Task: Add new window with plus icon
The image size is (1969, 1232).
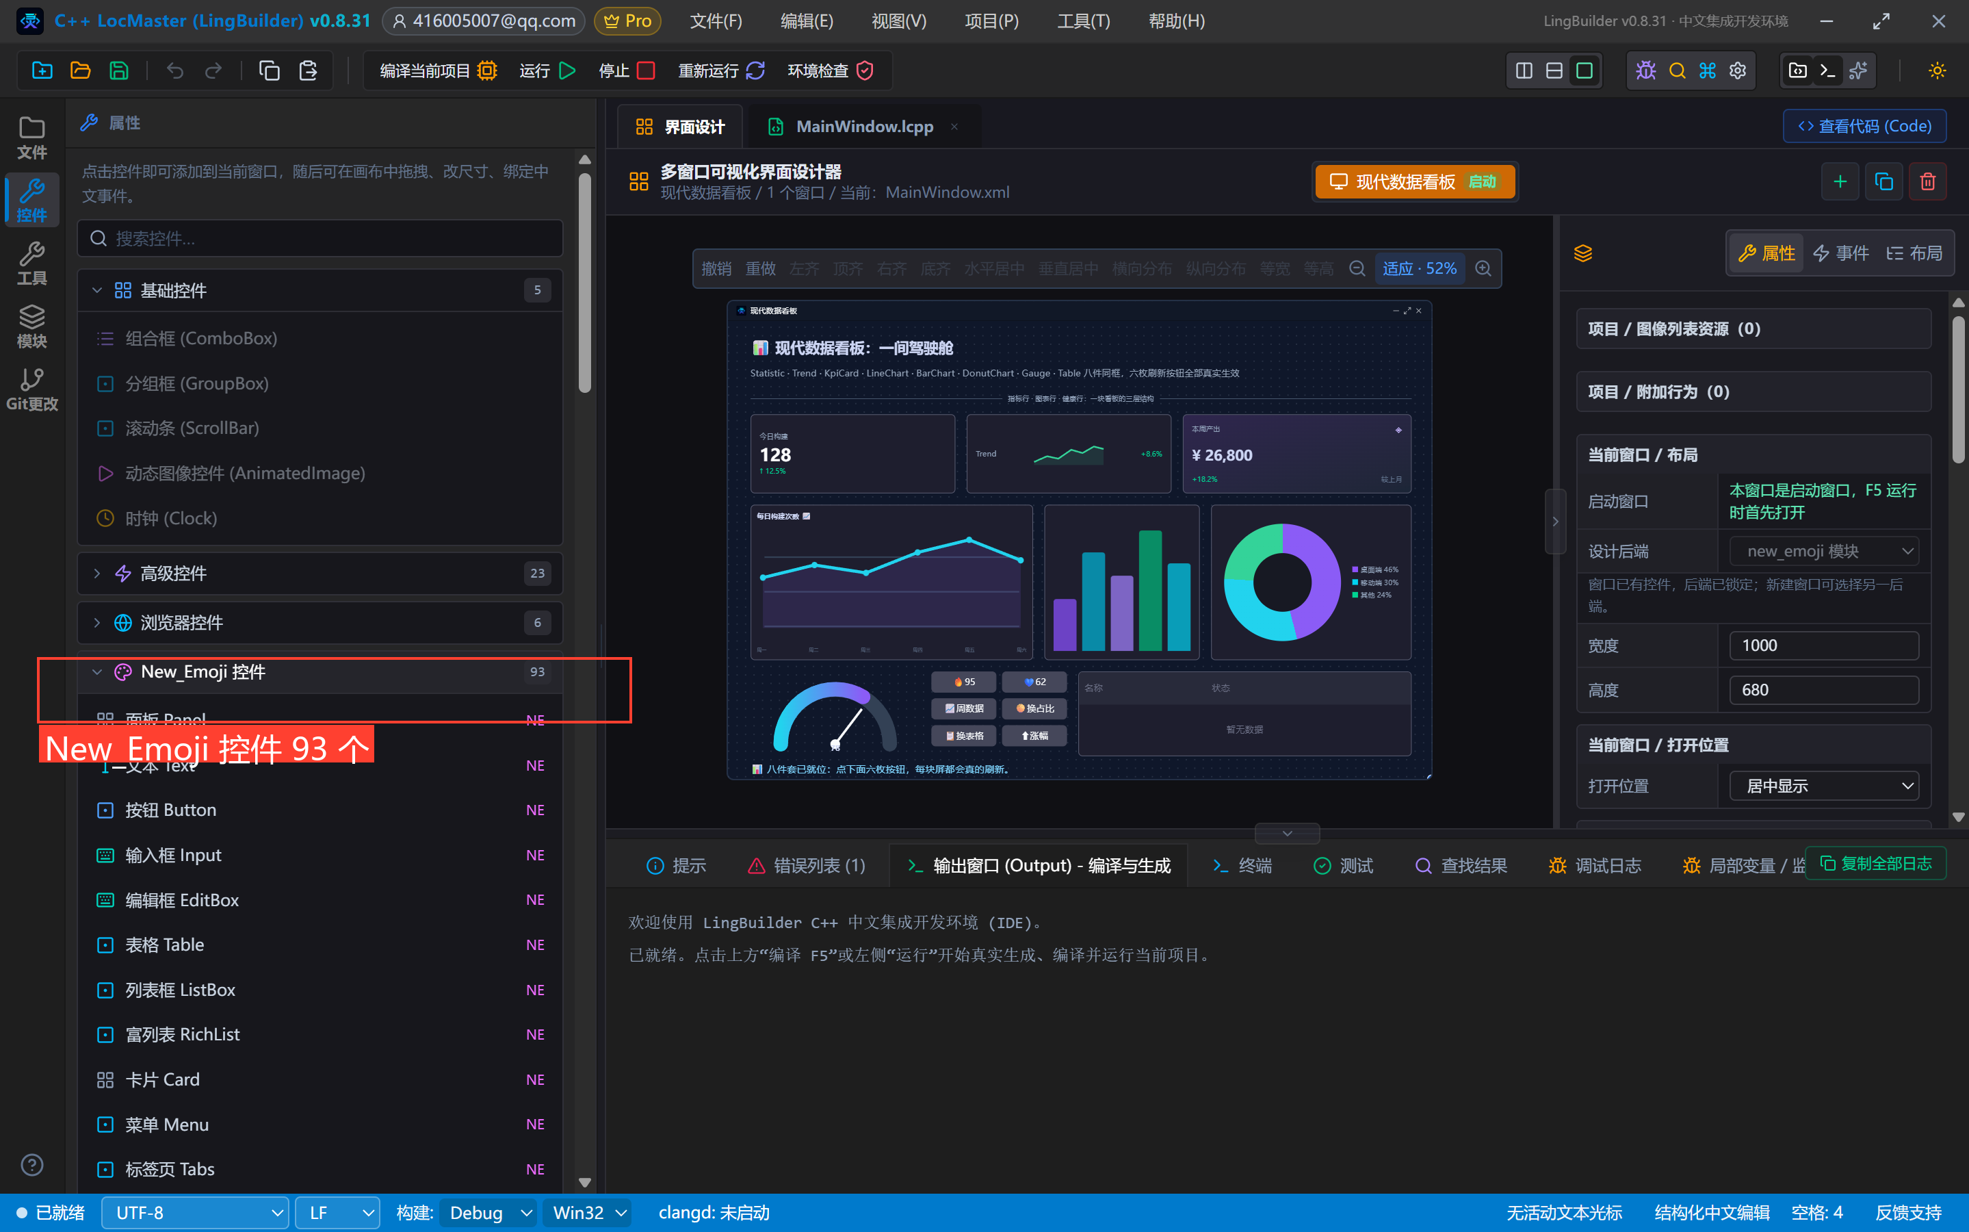Action: point(1840,181)
